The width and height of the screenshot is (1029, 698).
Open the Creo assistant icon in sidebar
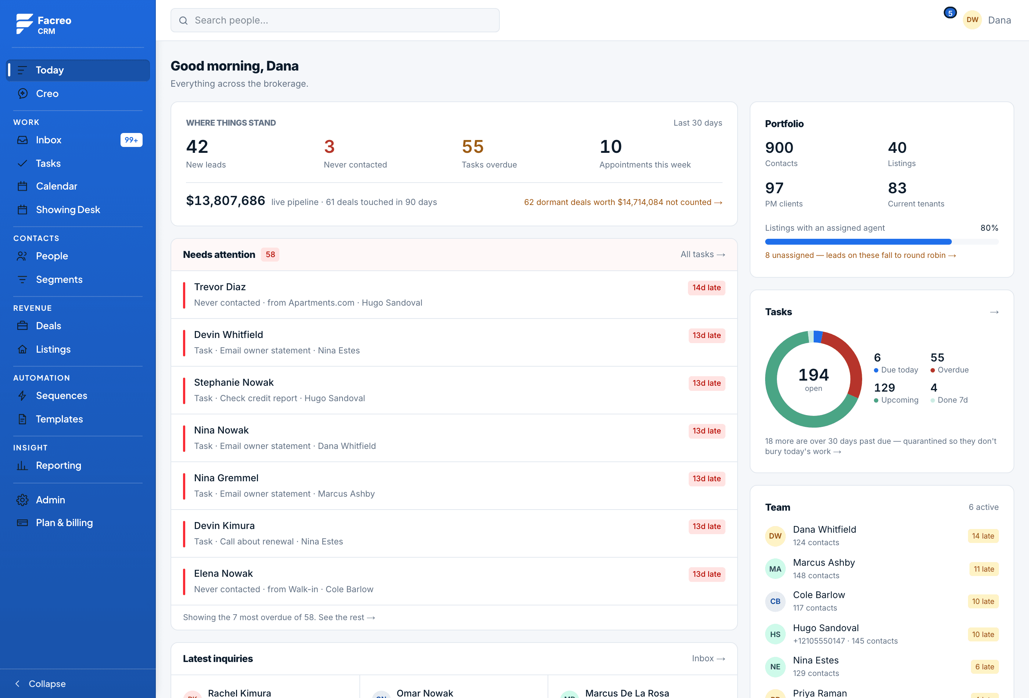(22, 93)
